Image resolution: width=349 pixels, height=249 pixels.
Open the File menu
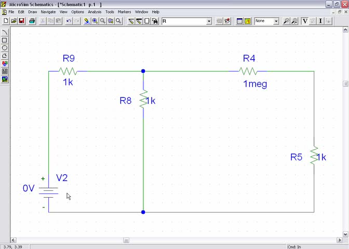(11, 12)
